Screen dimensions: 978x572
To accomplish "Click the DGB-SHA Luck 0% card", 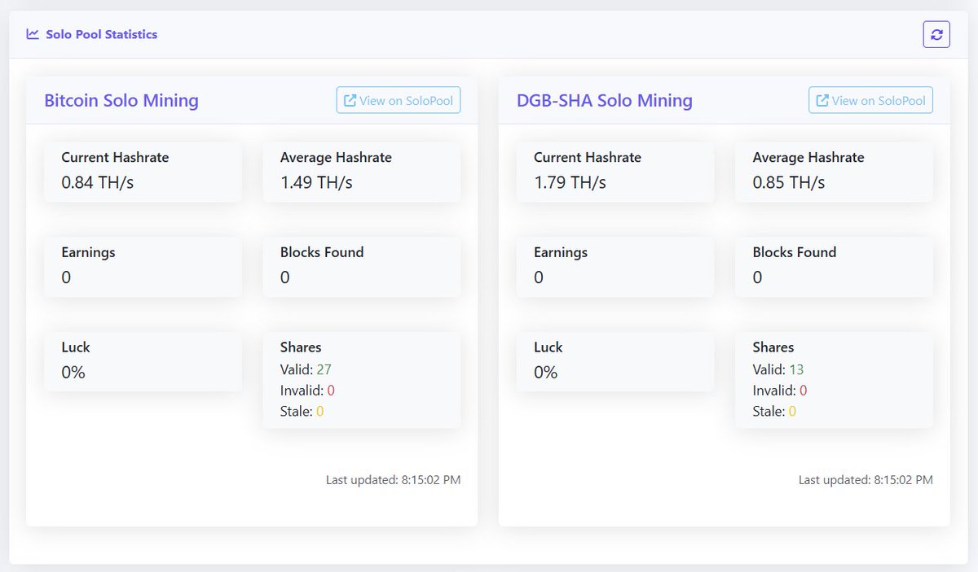I will coord(615,361).
